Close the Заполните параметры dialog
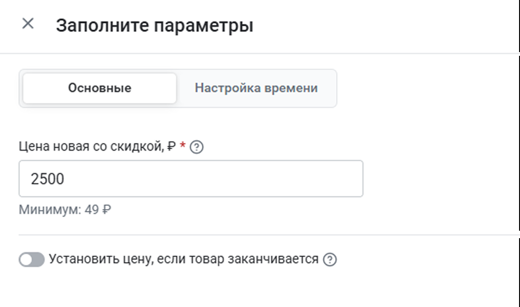The image size is (520, 307). [28, 24]
